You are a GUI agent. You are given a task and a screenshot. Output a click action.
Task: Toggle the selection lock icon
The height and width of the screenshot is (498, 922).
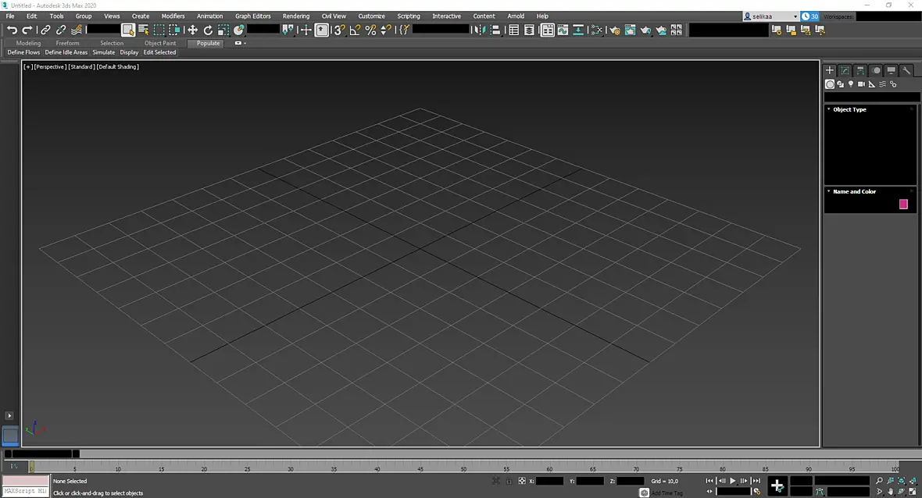point(509,481)
